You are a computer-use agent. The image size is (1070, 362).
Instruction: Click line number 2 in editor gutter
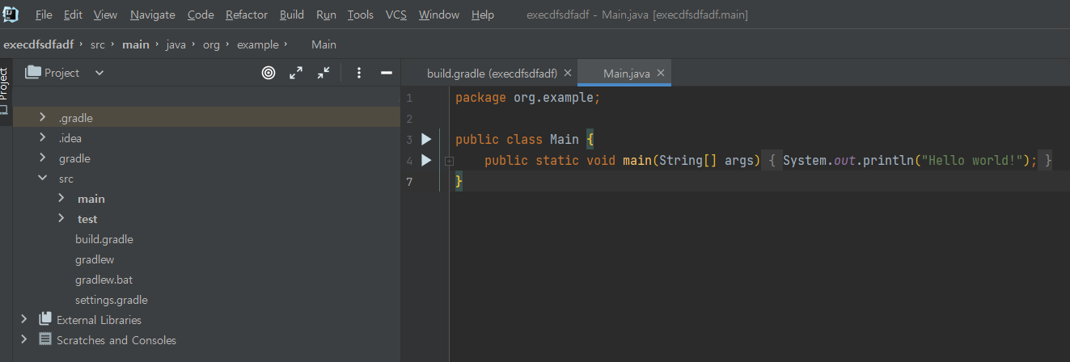click(x=409, y=119)
